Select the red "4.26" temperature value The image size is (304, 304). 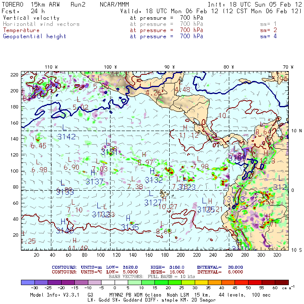153,93
